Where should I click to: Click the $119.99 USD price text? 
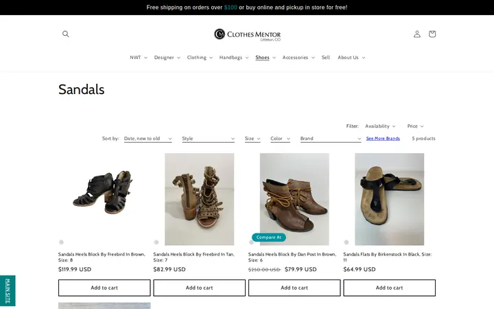75,269
